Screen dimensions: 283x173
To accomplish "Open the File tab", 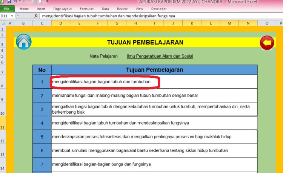I will pos(8,8).
